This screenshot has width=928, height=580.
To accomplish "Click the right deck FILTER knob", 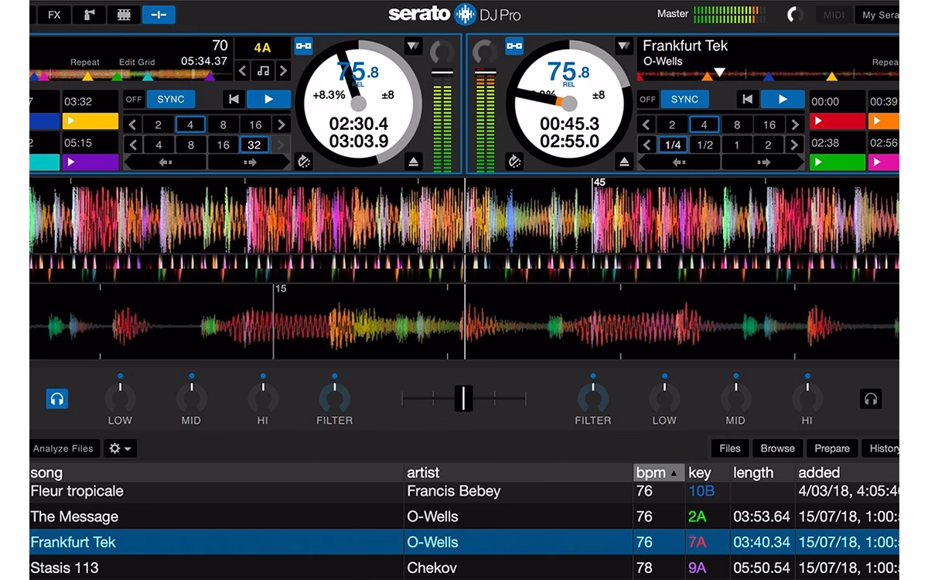I will [593, 398].
